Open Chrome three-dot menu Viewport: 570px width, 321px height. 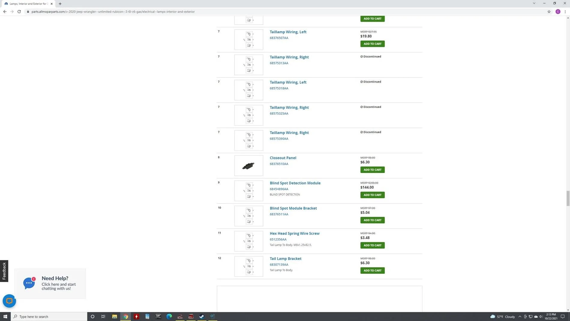point(565,12)
